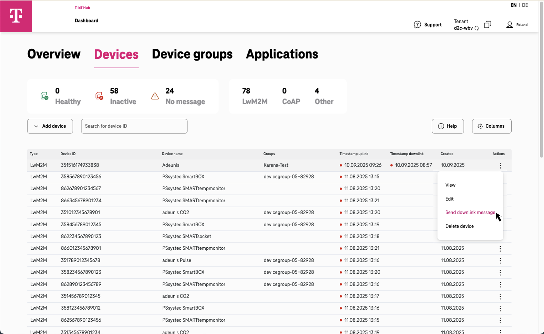Expand the Add device dropdown
The height and width of the screenshot is (334, 544).
point(50,126)
